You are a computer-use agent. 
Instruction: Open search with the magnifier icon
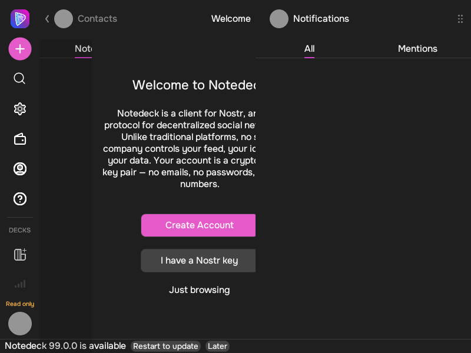coord(19,78)
